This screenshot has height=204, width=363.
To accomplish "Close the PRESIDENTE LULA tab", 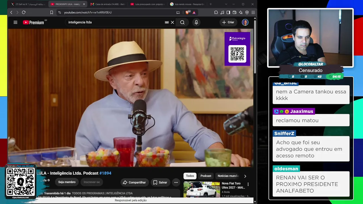I will tap(84, 4).
